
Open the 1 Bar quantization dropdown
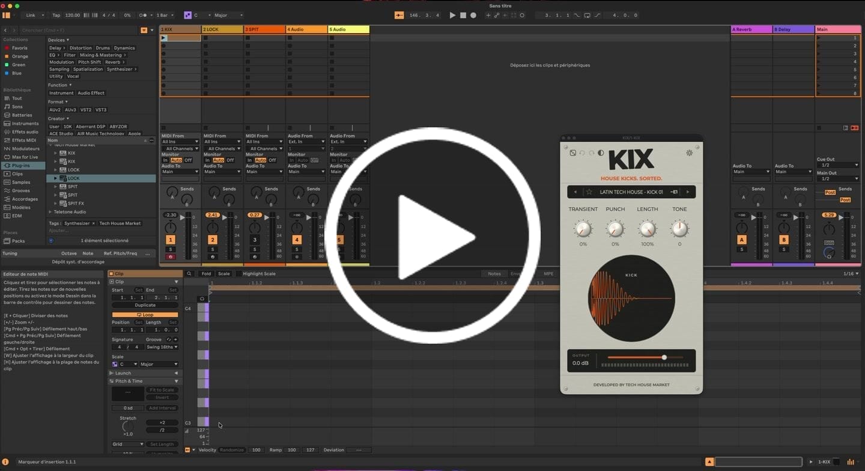tap(166, 15)
